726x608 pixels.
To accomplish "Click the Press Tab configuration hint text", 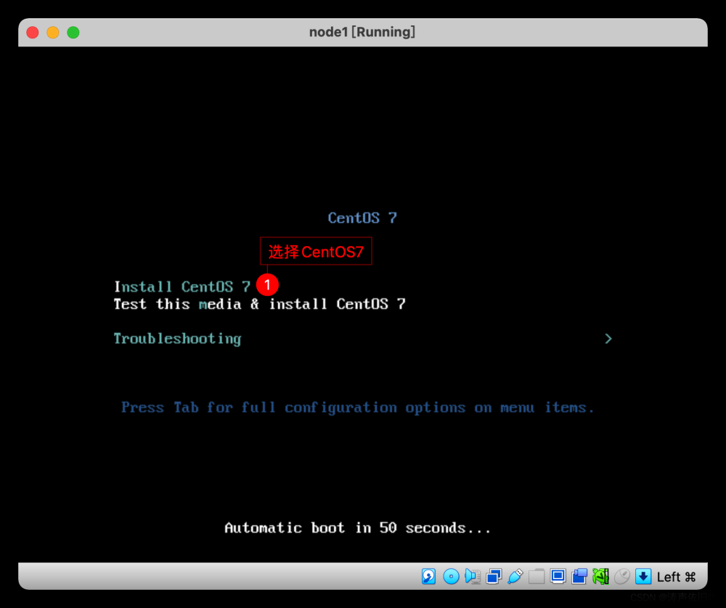I will point(357,408).
